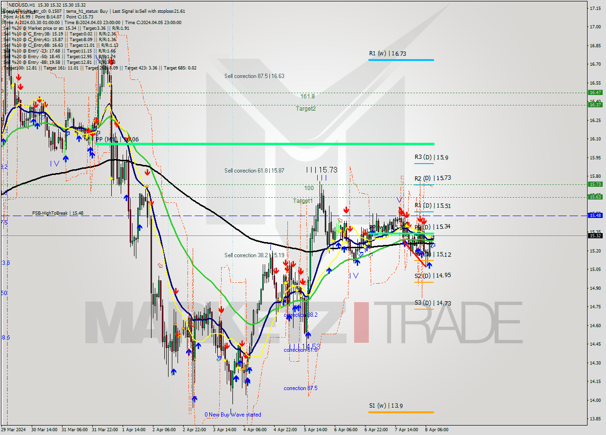
Task: Click the PP (D) | 15.34 pivot label
Action: 432,227
